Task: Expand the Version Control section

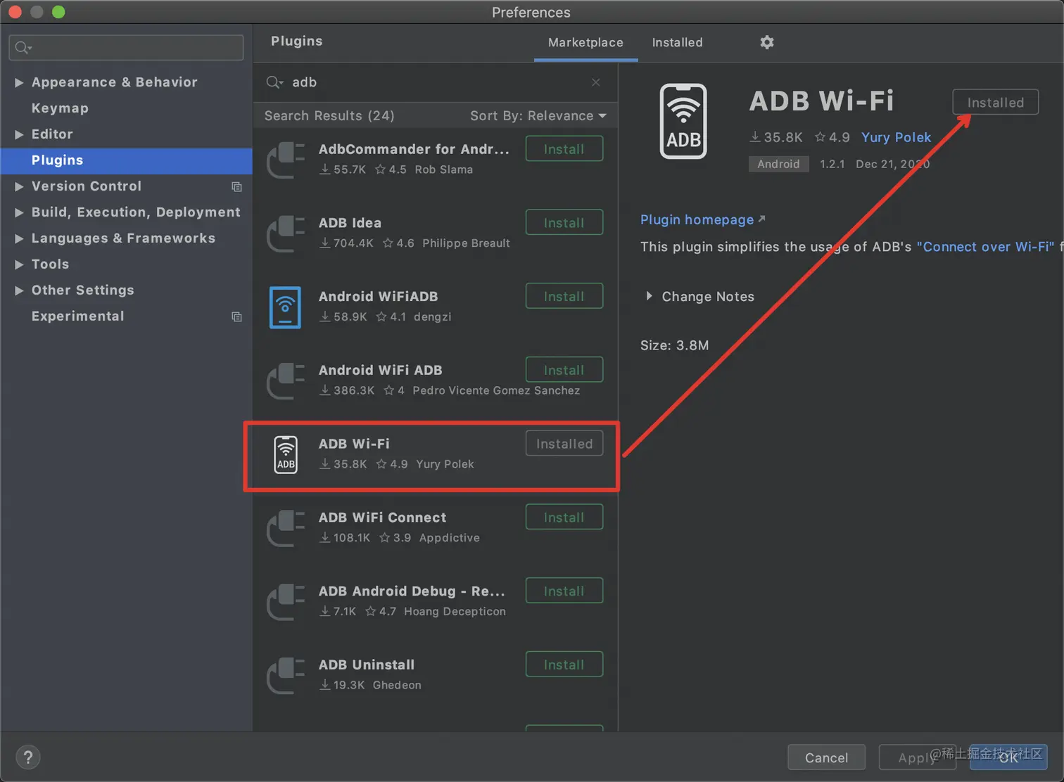Action: [20, 186]
